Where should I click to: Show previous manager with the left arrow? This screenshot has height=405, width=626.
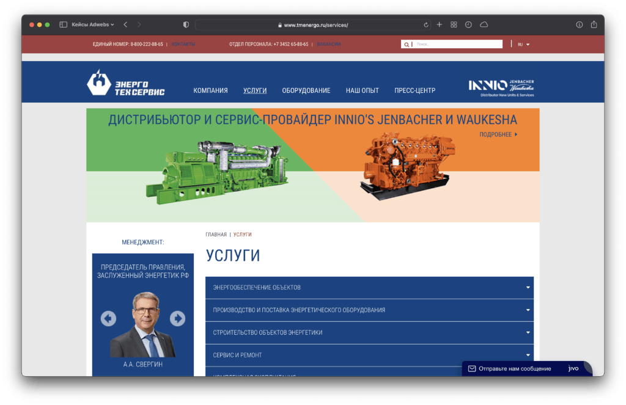[108, 318]
